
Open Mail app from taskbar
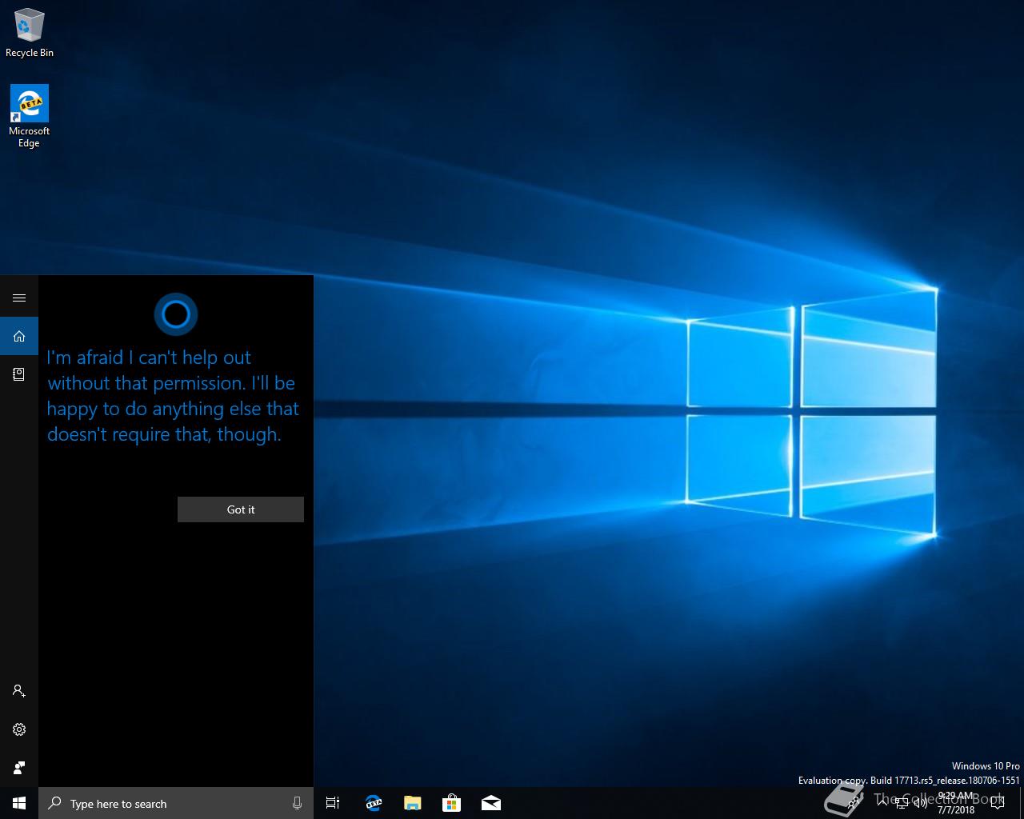tap(490, 803)
